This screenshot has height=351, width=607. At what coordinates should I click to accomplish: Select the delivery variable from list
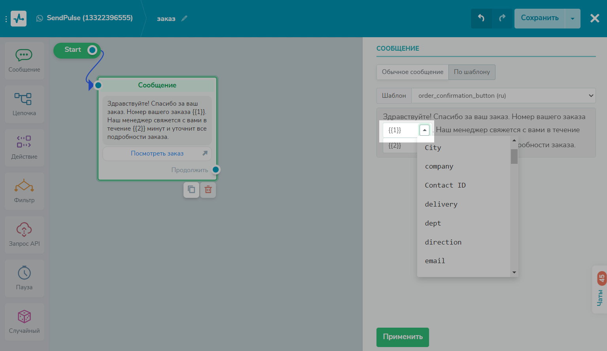[441, 204]
